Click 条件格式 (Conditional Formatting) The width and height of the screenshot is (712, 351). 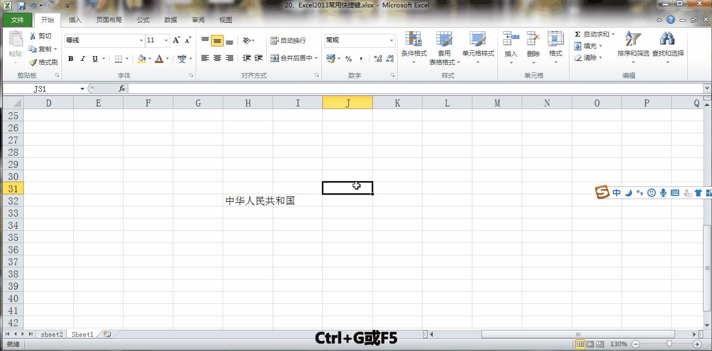click(x=413, y=48)
